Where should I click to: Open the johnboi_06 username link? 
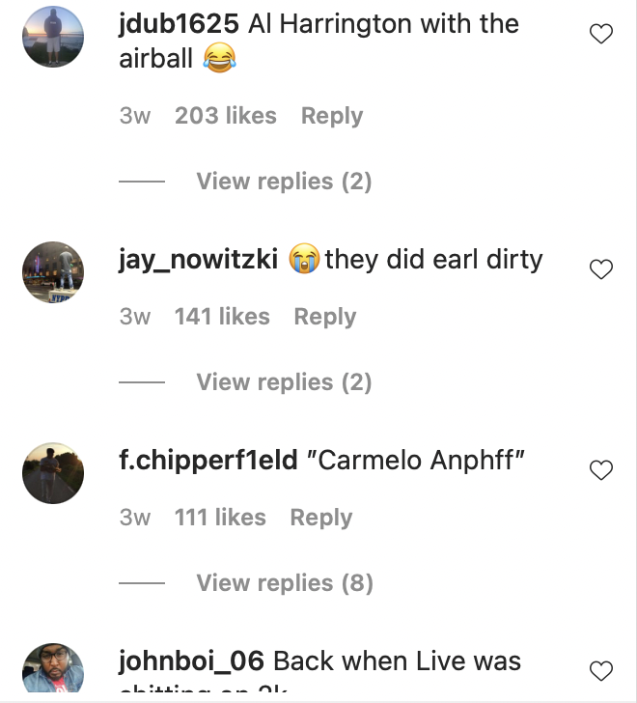pos(191,661)
